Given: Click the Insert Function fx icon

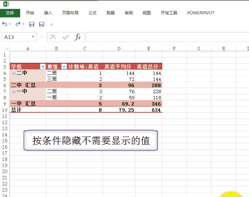Looking at the screenshot, I should pyautogui.click(x=77, y=37).
